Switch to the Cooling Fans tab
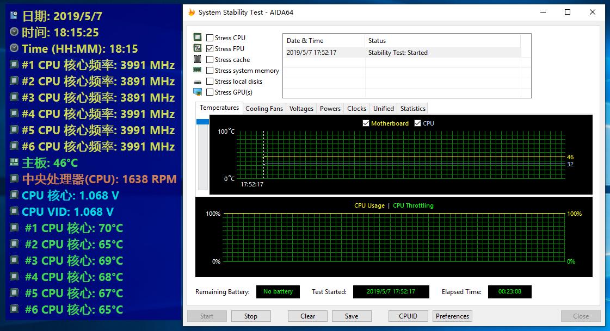610x331 pixels. (x=264, y=108)
